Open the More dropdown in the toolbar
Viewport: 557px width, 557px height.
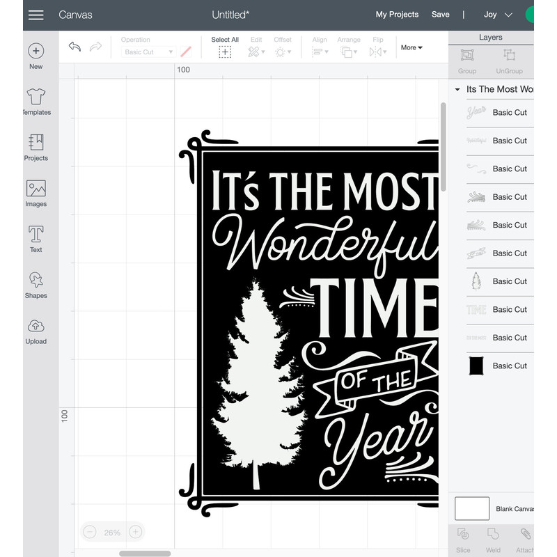(411, 47)
